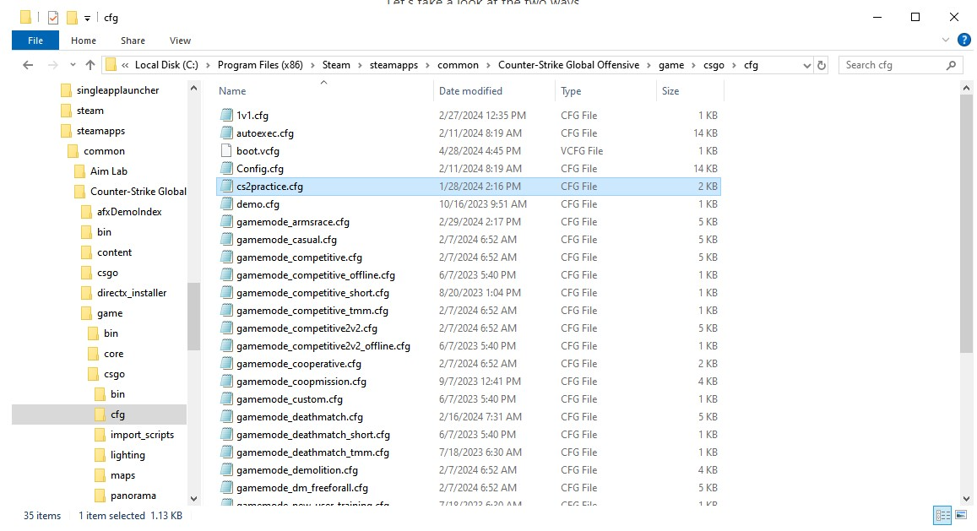Sort files by Name column
Viewport: 977px width, 531px height.
point(232,91)
